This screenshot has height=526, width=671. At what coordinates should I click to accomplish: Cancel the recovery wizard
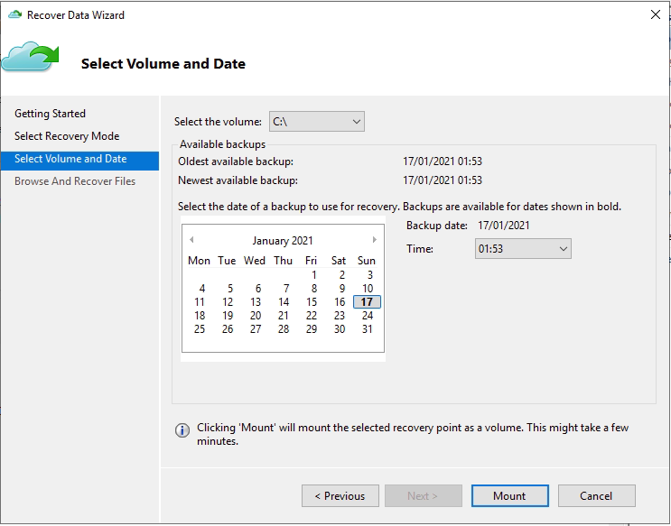[x=596, y=496]
